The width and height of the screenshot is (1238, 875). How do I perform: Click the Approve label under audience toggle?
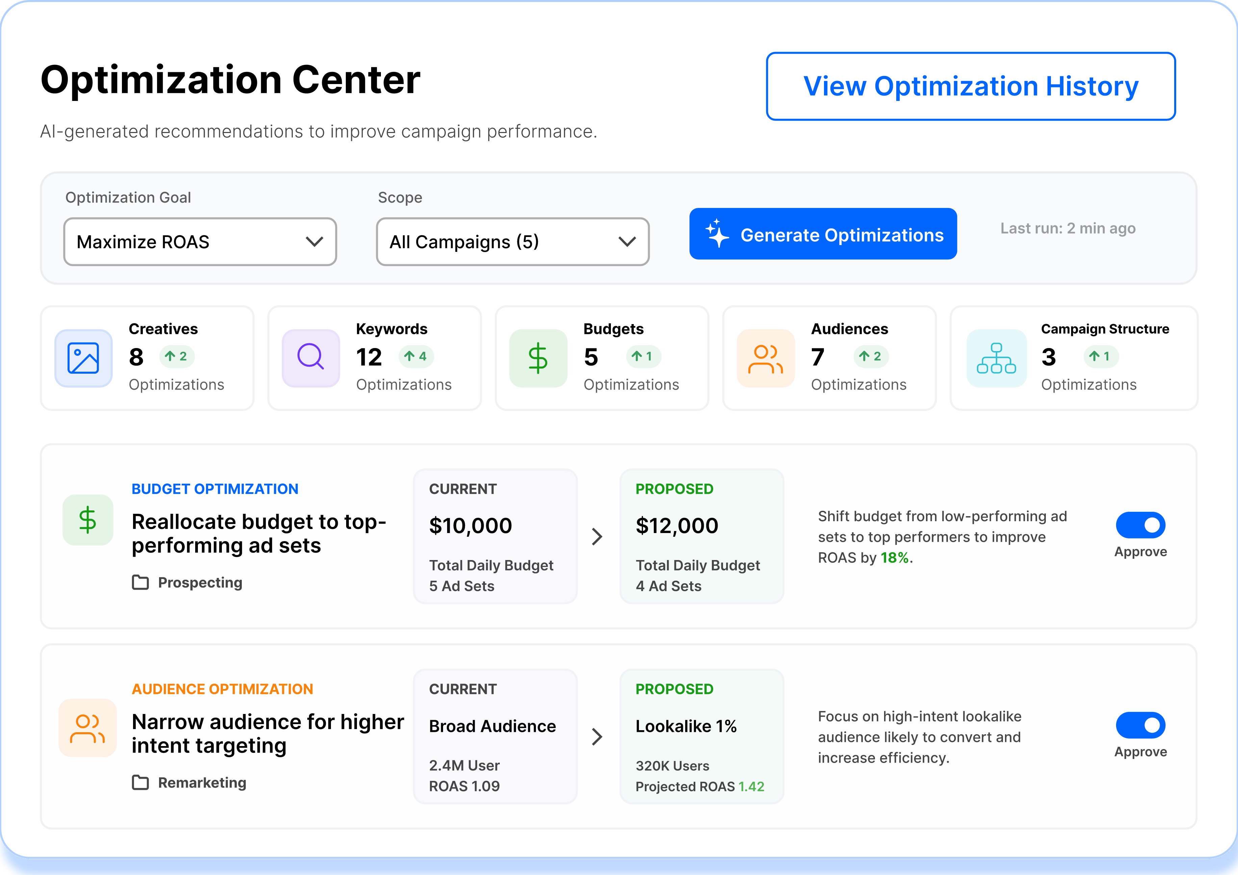point(1140,752)
